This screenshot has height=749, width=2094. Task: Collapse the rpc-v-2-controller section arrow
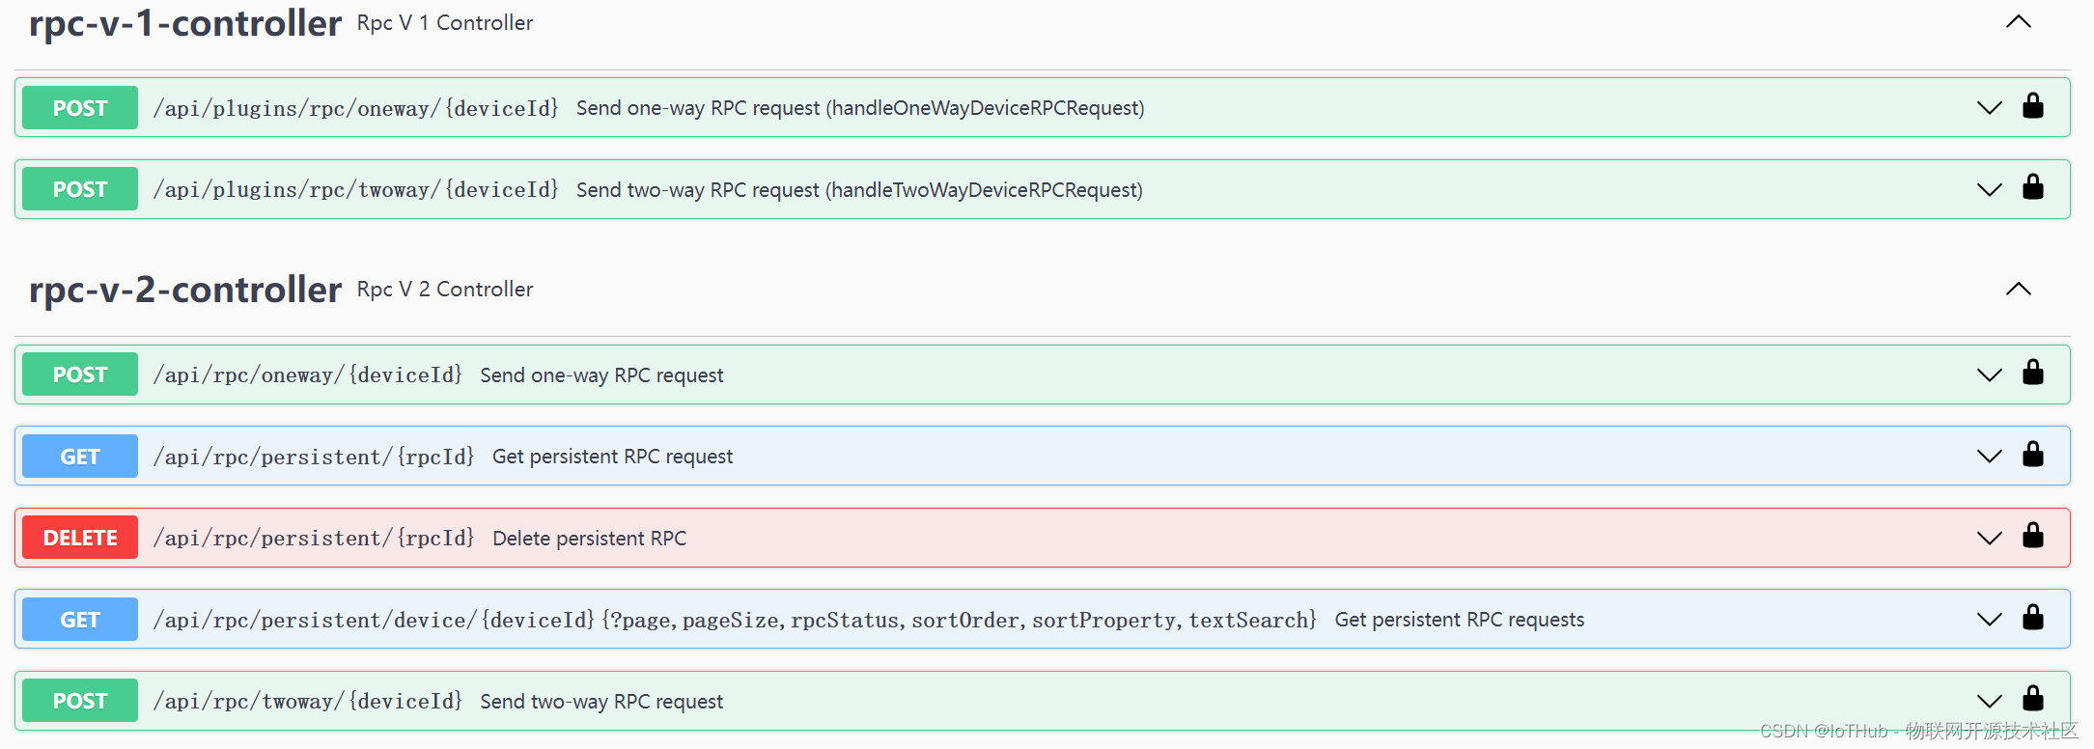tap(2018, 289)
